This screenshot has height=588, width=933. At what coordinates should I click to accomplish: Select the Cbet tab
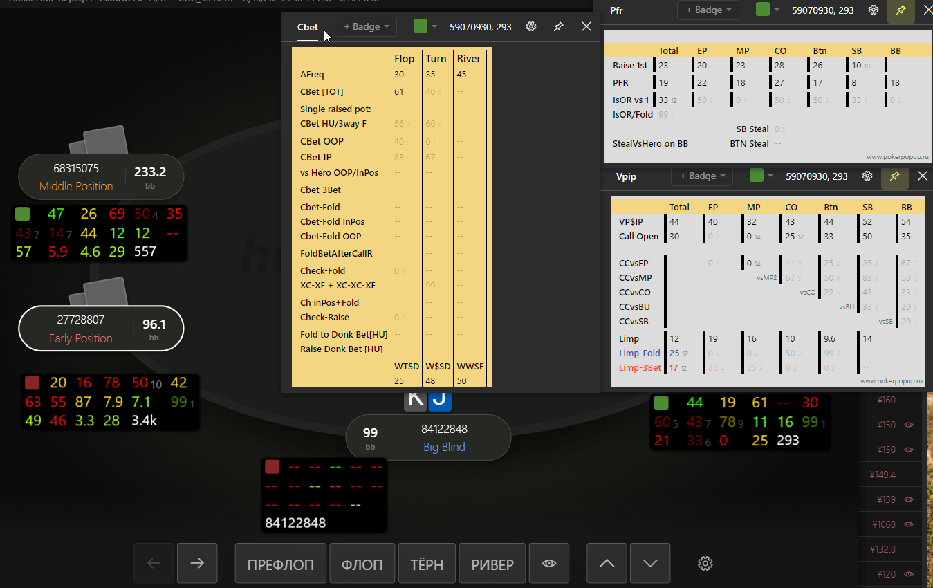tap(308, 27)
